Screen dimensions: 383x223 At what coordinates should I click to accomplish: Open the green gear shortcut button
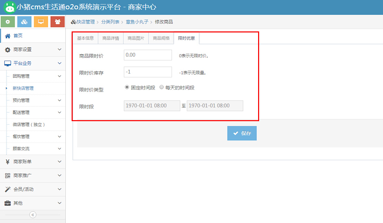8,22
